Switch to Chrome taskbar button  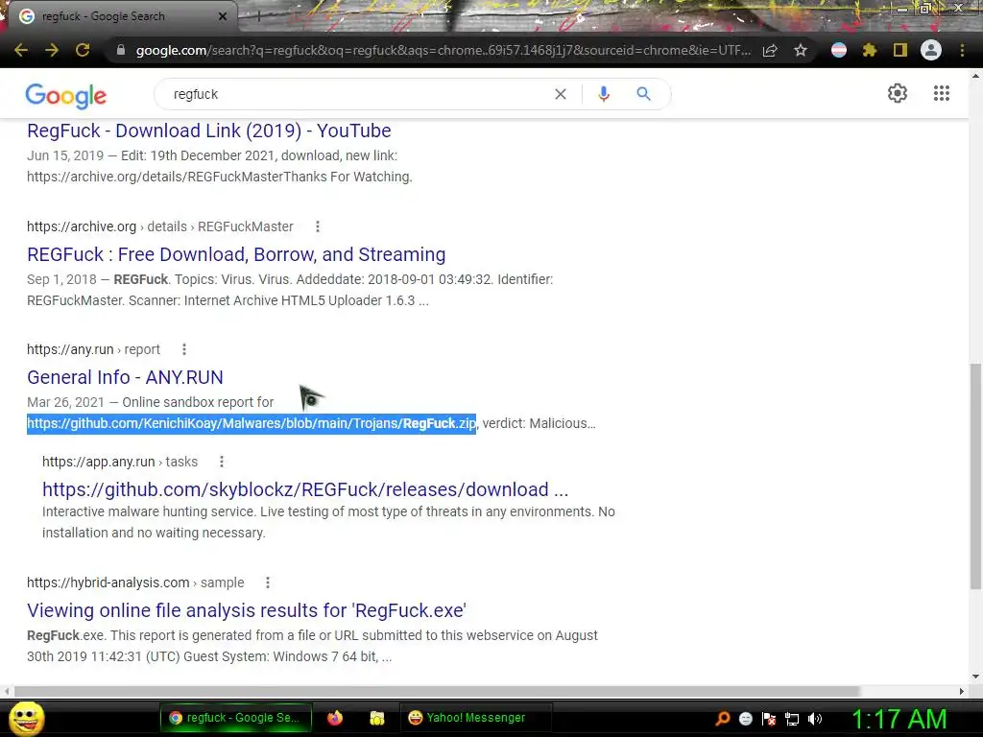236,718
